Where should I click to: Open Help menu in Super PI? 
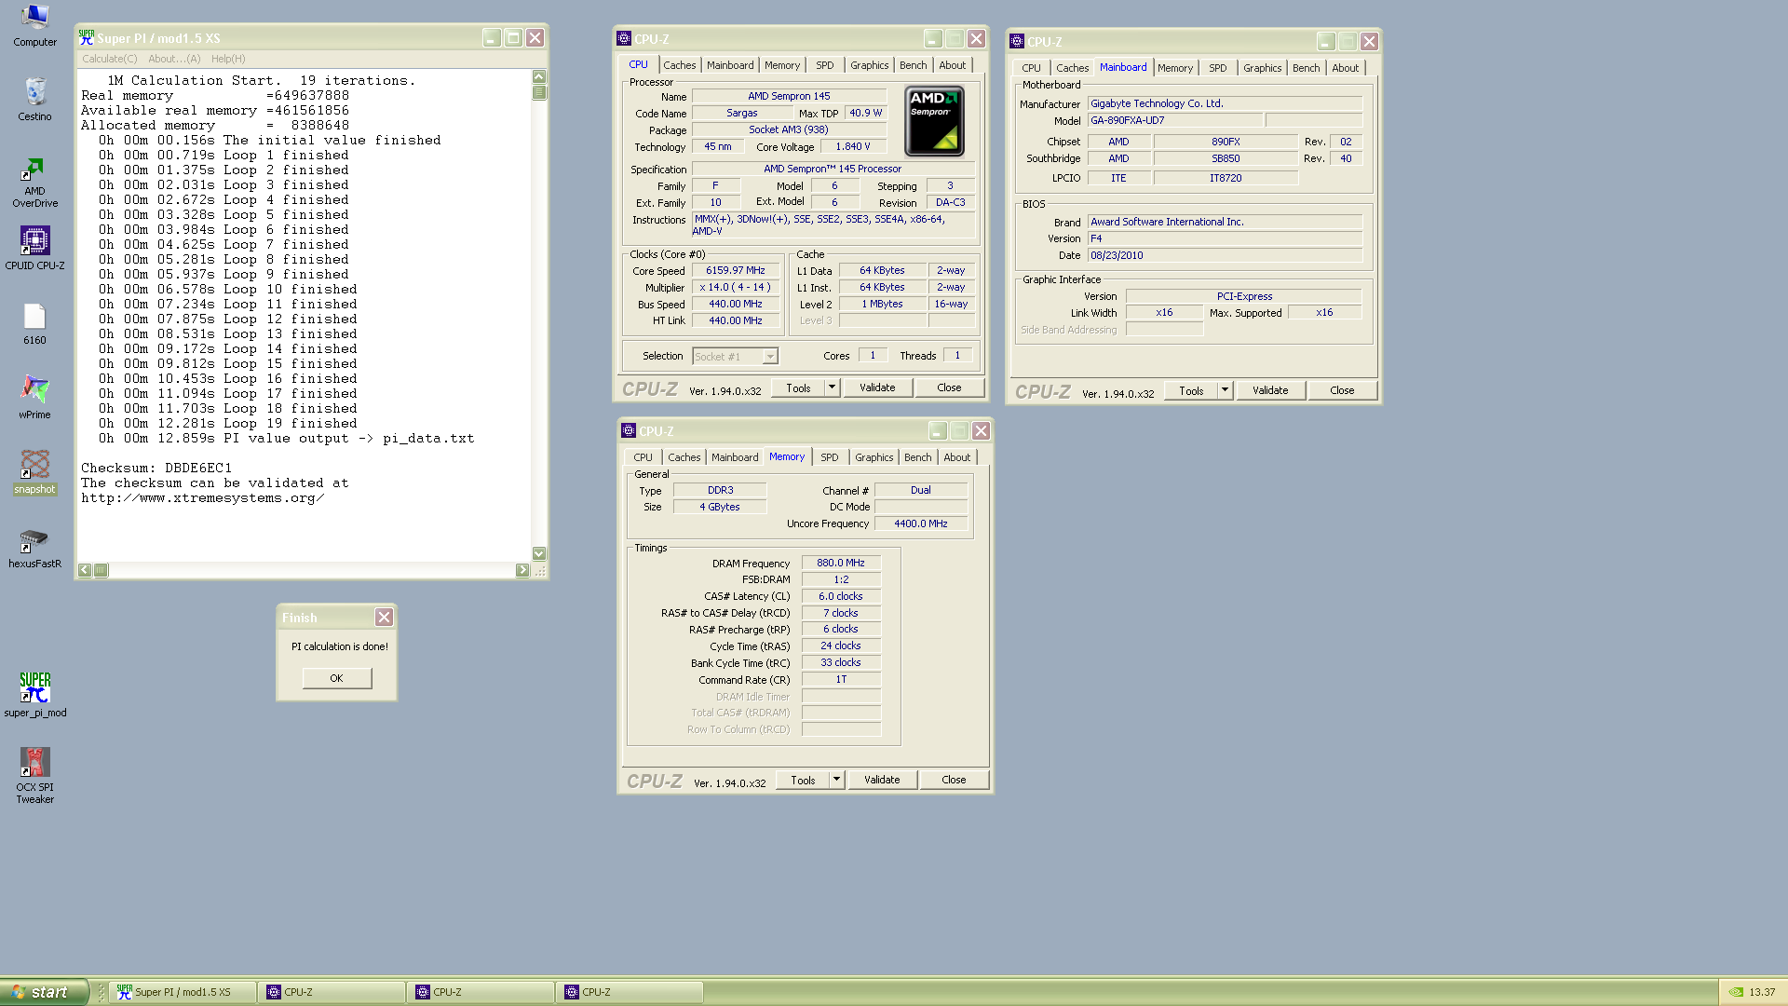click(228, 59)
